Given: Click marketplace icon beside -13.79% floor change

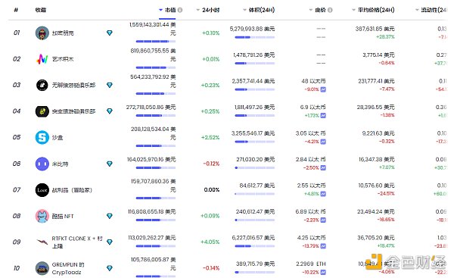Looking at the screenshot, I should 323,246.
